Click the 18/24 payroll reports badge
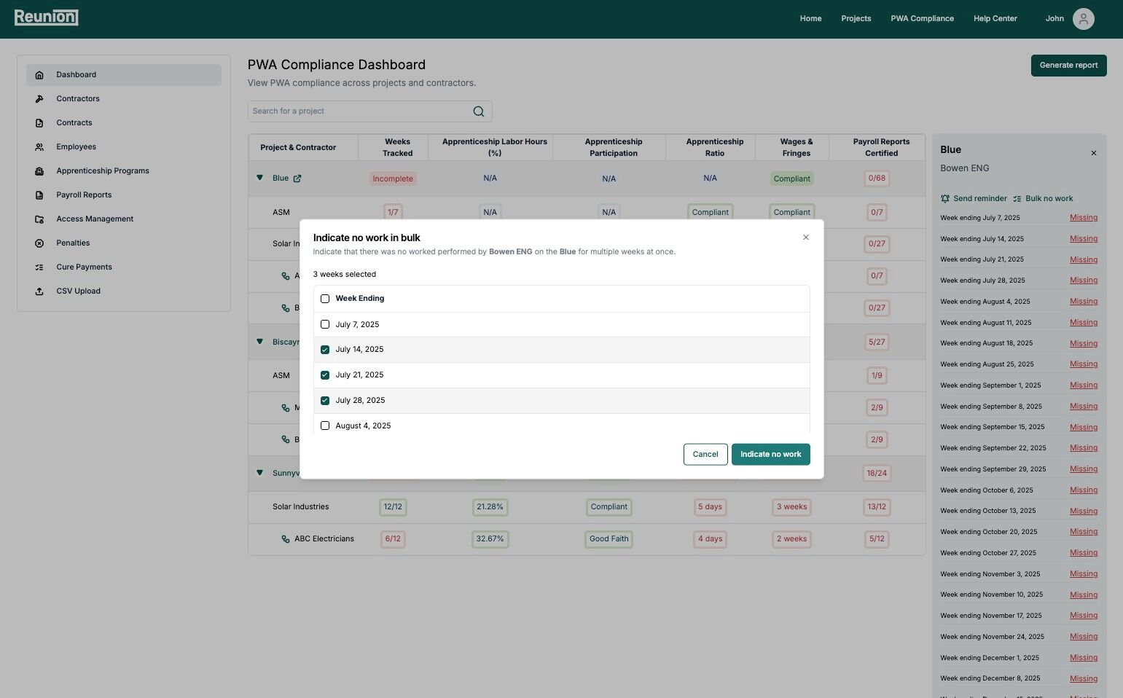This screenshot has height=698, width=1123. pyautogui.click(x=877, y=474)
